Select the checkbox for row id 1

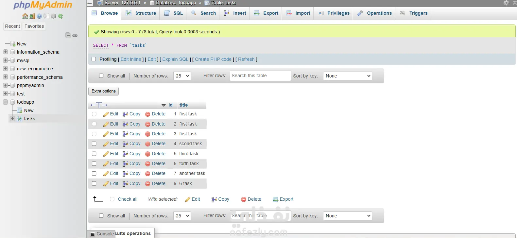(x=94, y=114)
